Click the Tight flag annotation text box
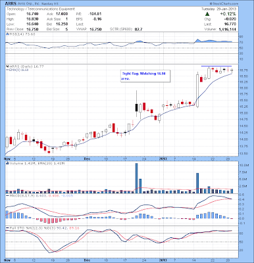The width and height of the screenshot is (254, 263). pyautogui.click(x=145, y=76)
